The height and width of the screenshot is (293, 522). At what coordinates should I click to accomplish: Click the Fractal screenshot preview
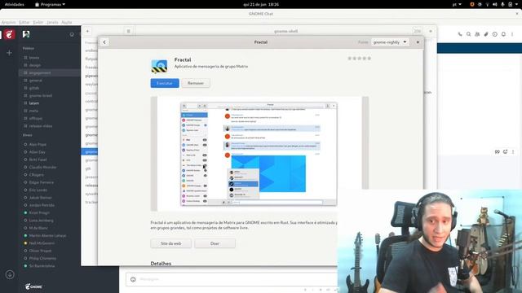pos(259,154)
